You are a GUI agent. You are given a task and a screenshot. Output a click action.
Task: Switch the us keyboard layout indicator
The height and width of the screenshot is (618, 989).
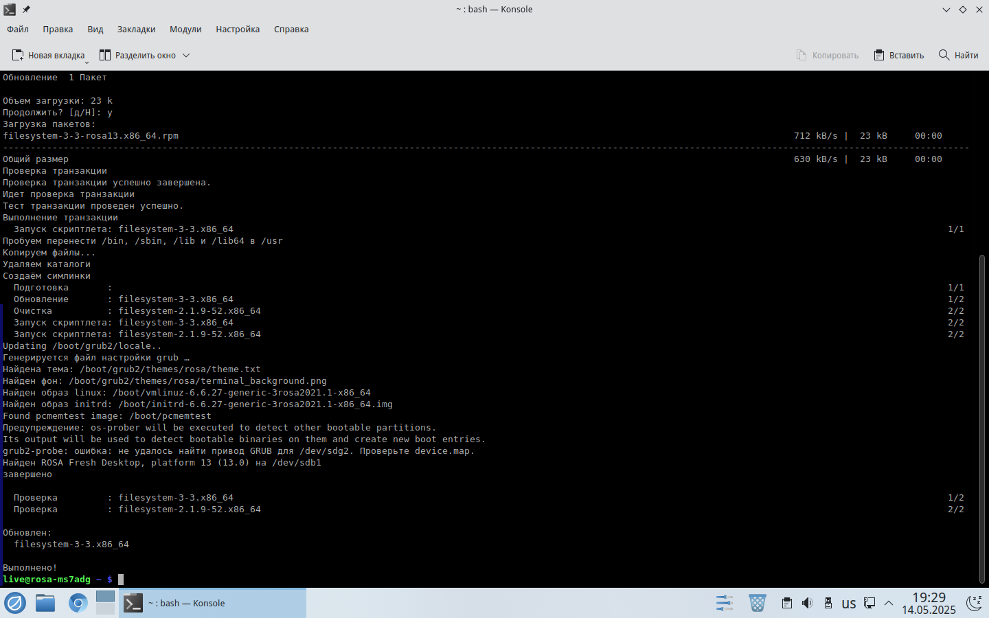(849, 604)
